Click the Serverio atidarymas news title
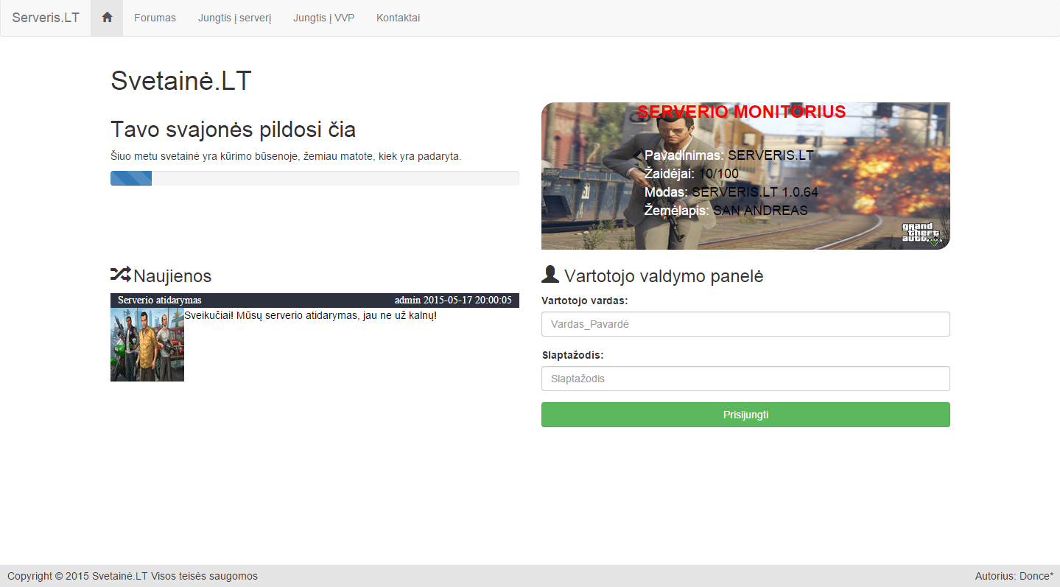1060x587 pixels. click(159, 300)
